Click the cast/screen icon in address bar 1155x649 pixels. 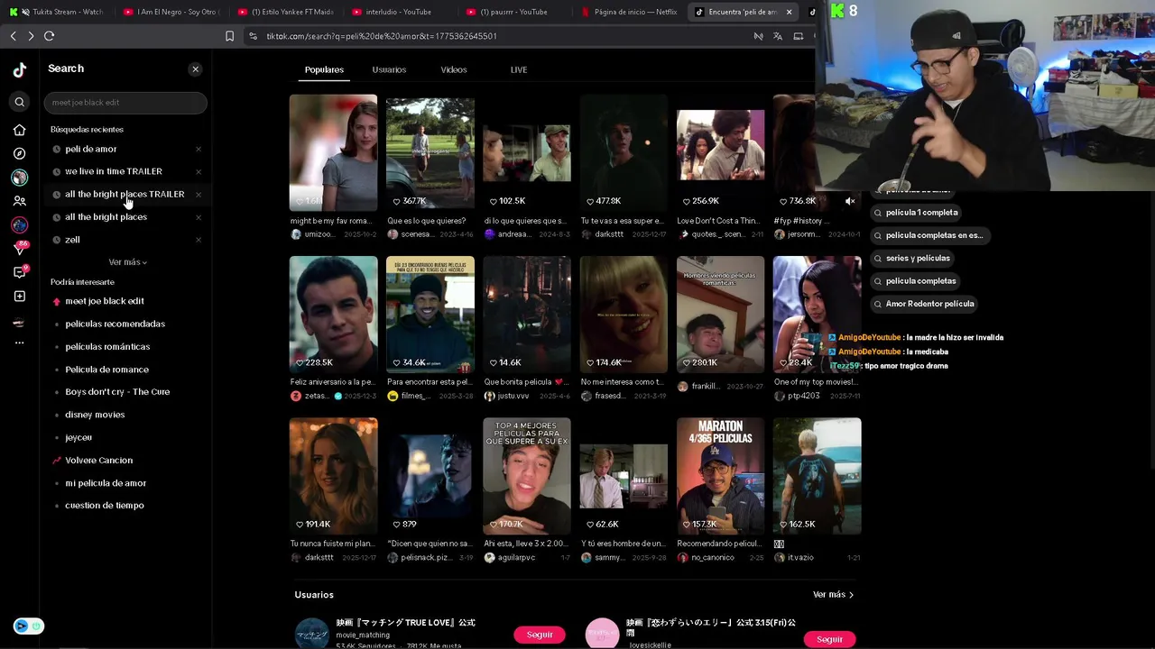point(799,36)
